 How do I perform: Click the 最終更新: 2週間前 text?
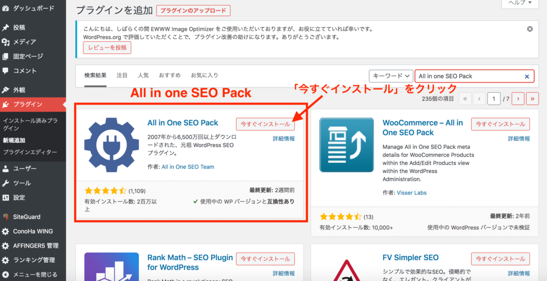[272, 190]
